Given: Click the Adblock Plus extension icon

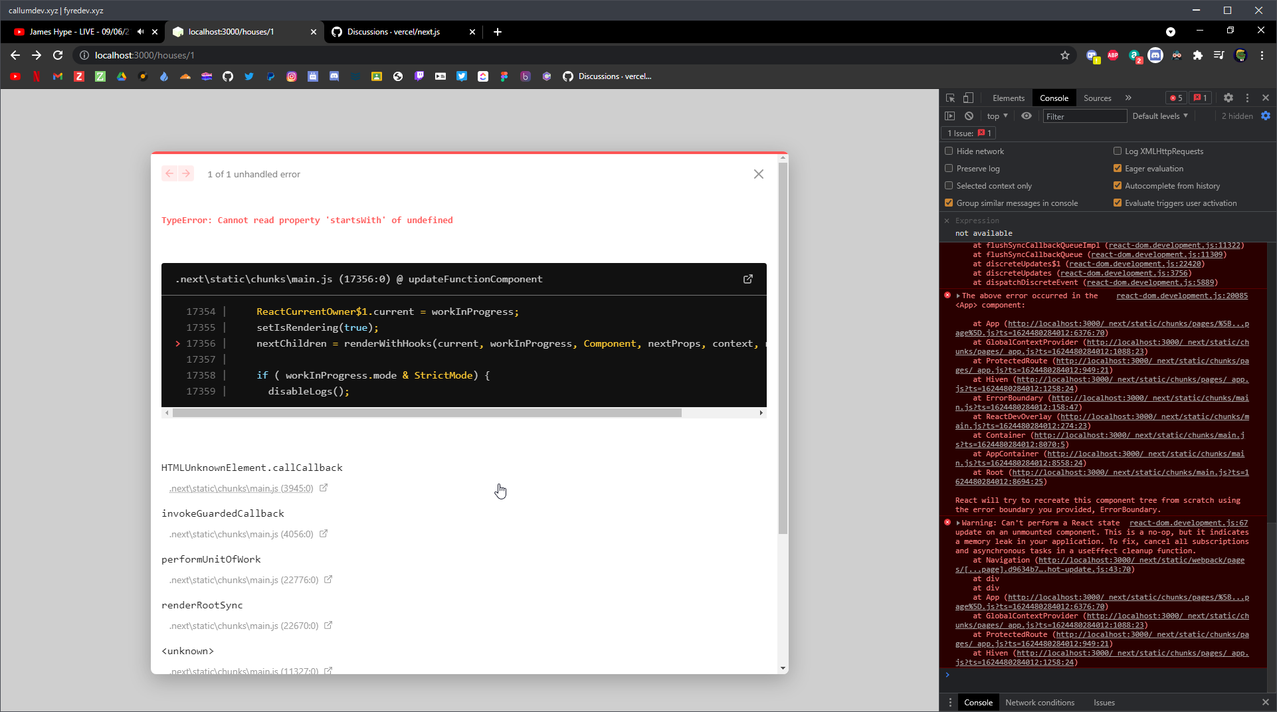Looking at the screenshot, I should point(1114,56).
